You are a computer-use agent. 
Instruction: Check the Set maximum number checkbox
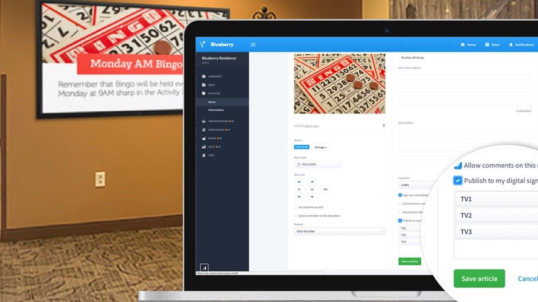pyautogui.click(x=400, y=204)
